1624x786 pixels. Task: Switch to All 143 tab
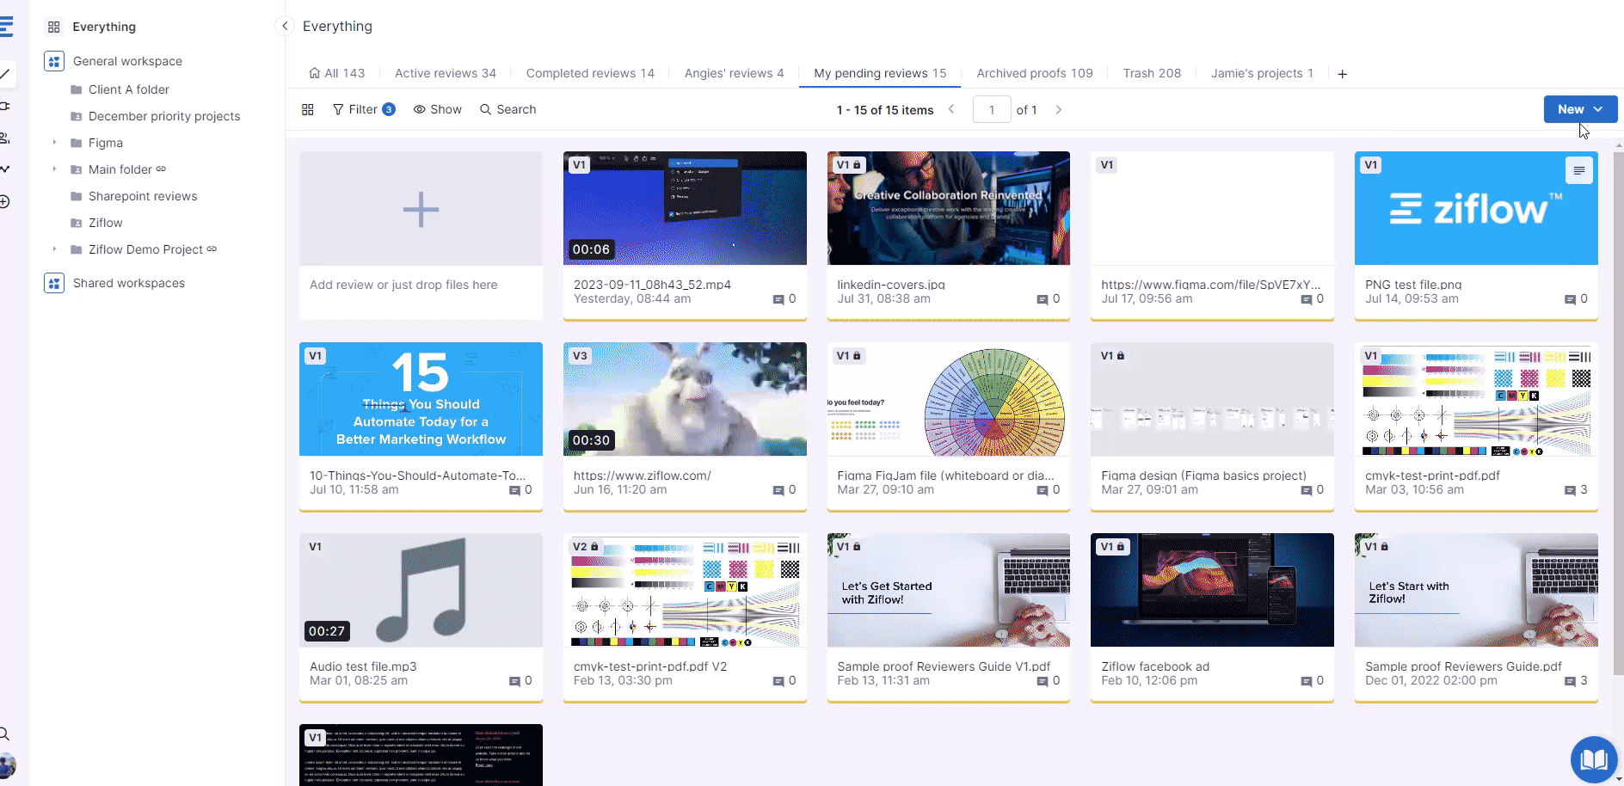pos(337,73)
